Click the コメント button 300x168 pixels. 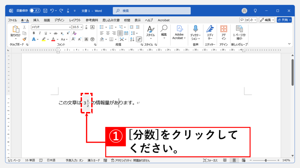(x=248, y=20)
